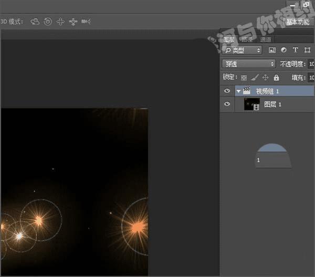Screen dimensions: 315x277
Task: Select the 3D pan/drag mode icon
Action: (x=60, y=22)
